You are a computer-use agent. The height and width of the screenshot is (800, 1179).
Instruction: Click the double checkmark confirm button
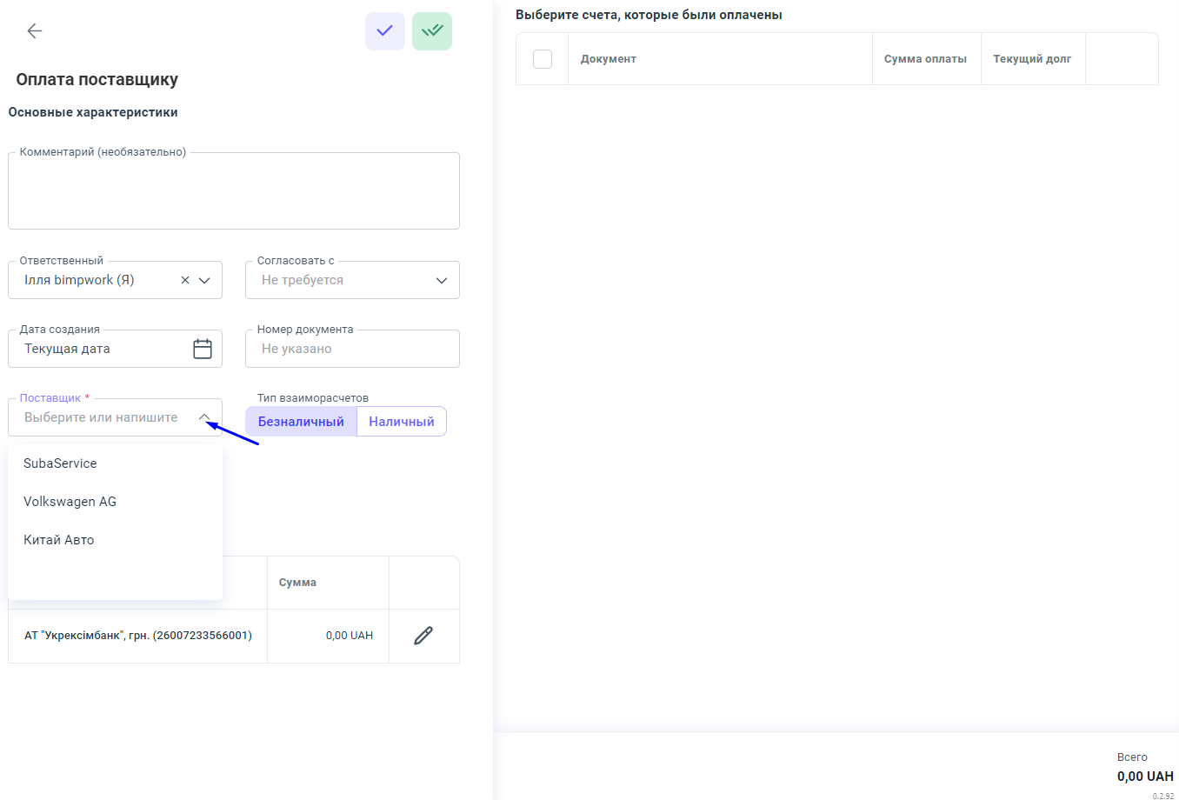(x=432, y=31)
